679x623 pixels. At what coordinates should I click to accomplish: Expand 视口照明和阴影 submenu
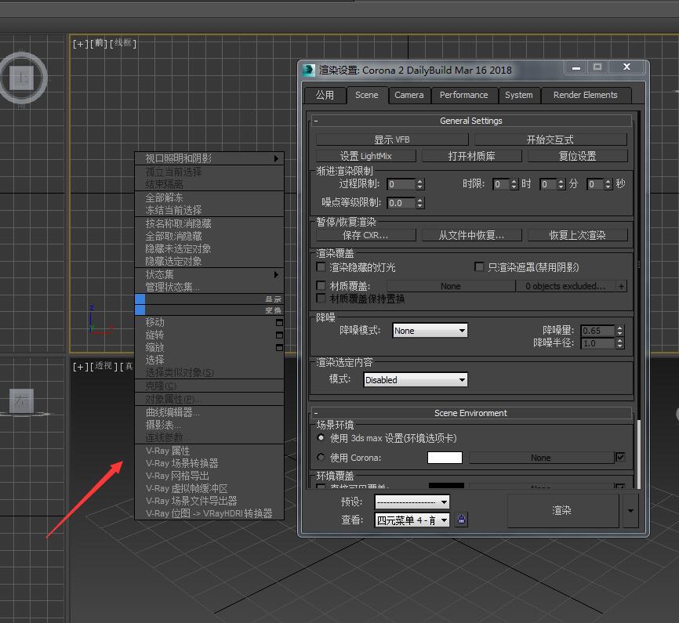209,158
